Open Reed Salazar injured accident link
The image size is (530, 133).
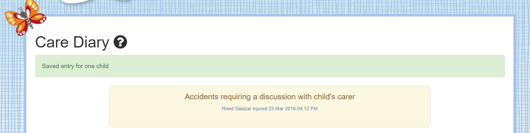(270, 109)
